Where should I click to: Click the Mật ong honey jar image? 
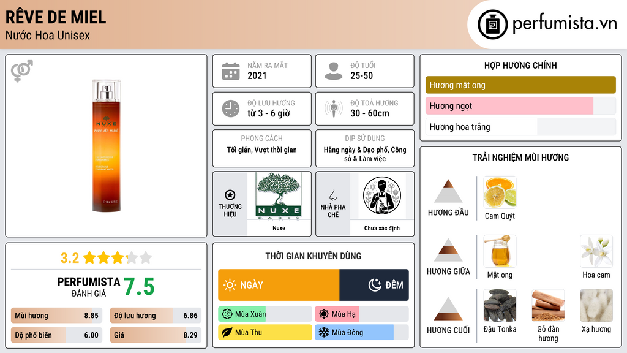click(500, 251)
